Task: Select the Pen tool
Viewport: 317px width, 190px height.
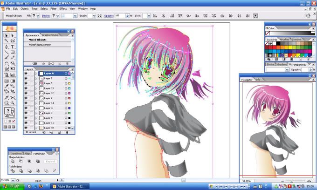Action: click(x=7, y=47)
